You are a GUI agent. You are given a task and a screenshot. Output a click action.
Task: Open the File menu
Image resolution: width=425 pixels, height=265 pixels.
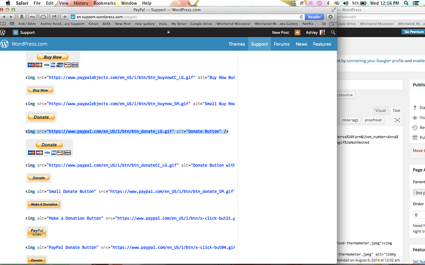(37, 3)
